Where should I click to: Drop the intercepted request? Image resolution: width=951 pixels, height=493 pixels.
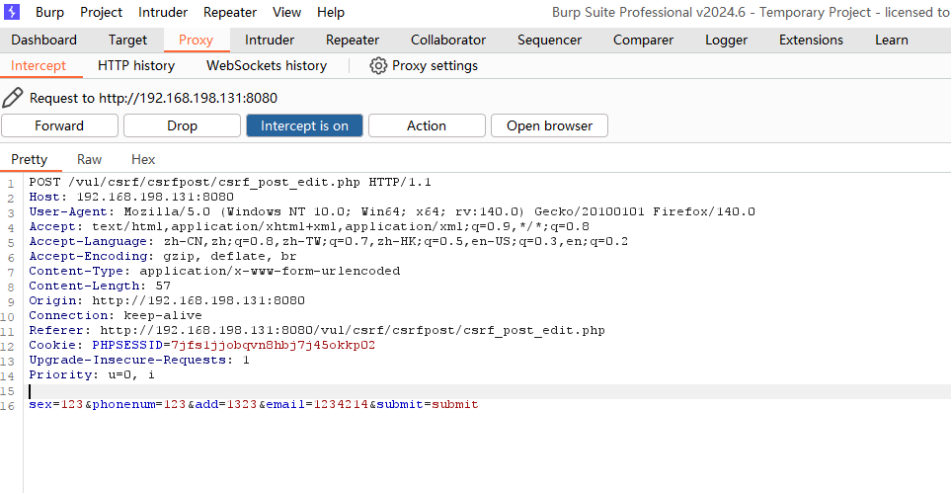[x=182, y=125]
